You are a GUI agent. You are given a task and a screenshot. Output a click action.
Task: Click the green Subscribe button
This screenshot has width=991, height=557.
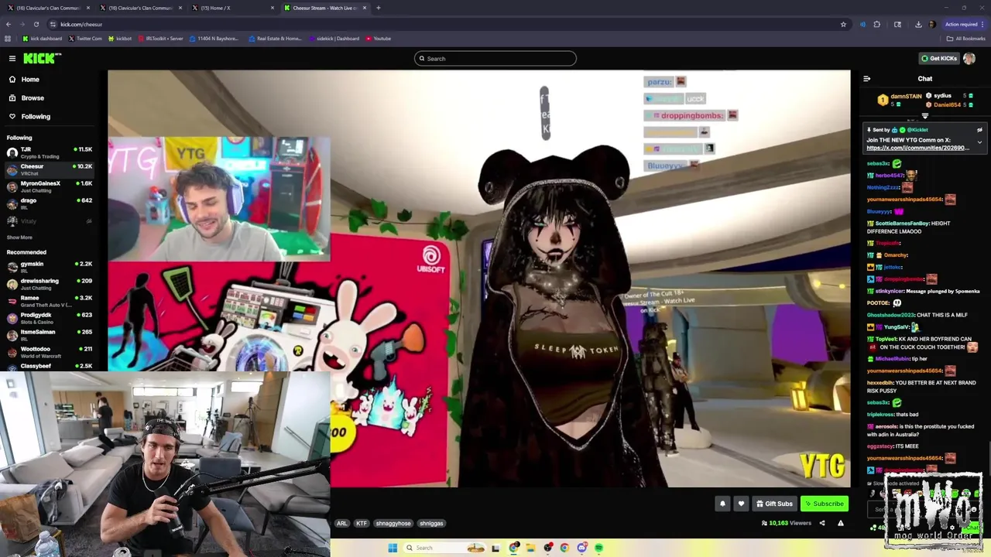824,504
